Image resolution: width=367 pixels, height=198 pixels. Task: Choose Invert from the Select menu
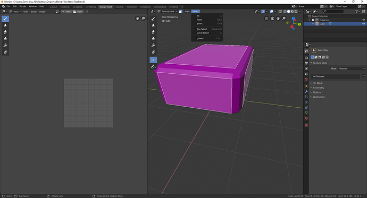point(207,23)
